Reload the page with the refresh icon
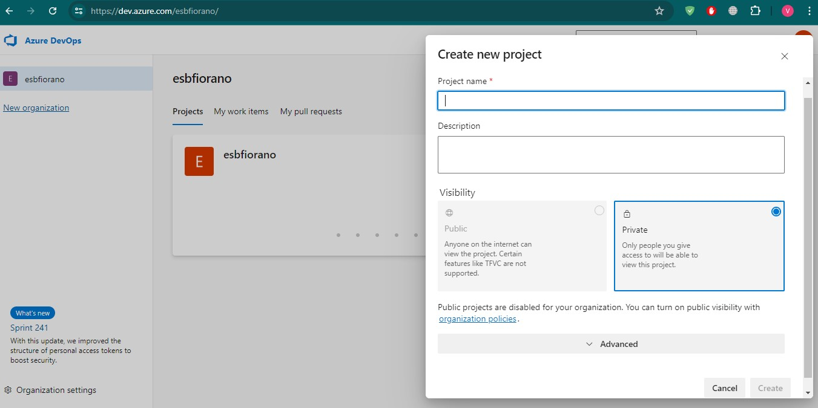 53,11
